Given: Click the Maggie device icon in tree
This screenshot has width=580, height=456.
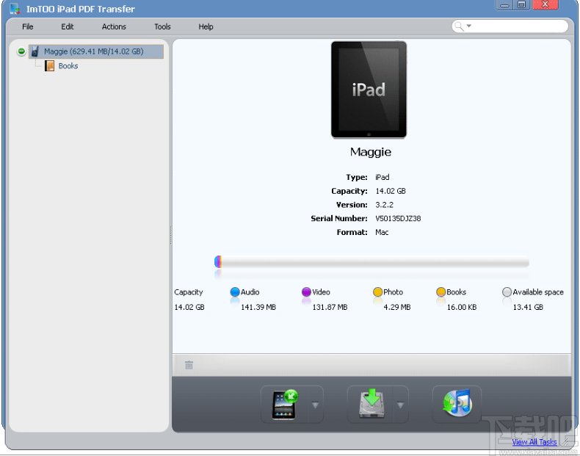Looking at the screenshot, I should [x=35, y=51].
